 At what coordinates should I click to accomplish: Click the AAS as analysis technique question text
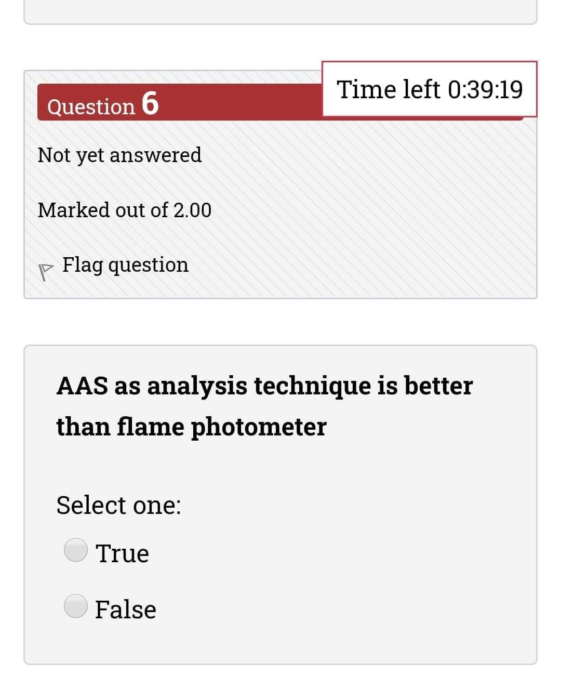pyautogui.click(x=264, y=386)
